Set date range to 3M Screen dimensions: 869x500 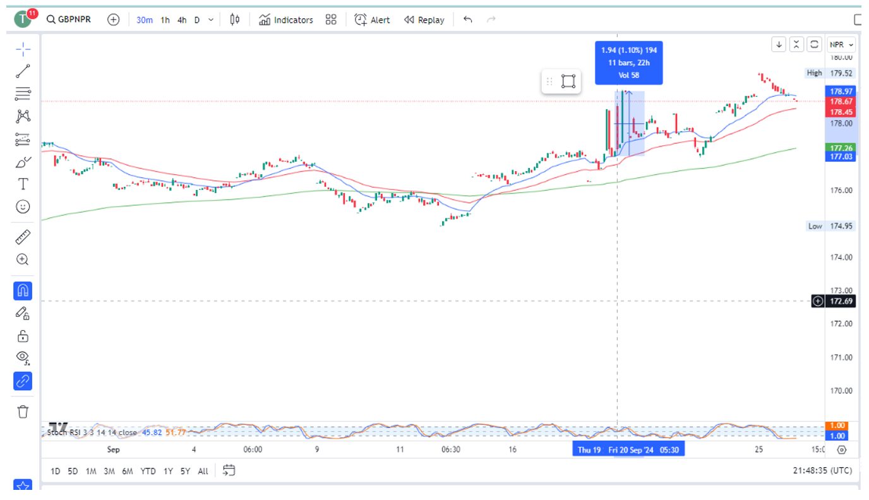109,471
